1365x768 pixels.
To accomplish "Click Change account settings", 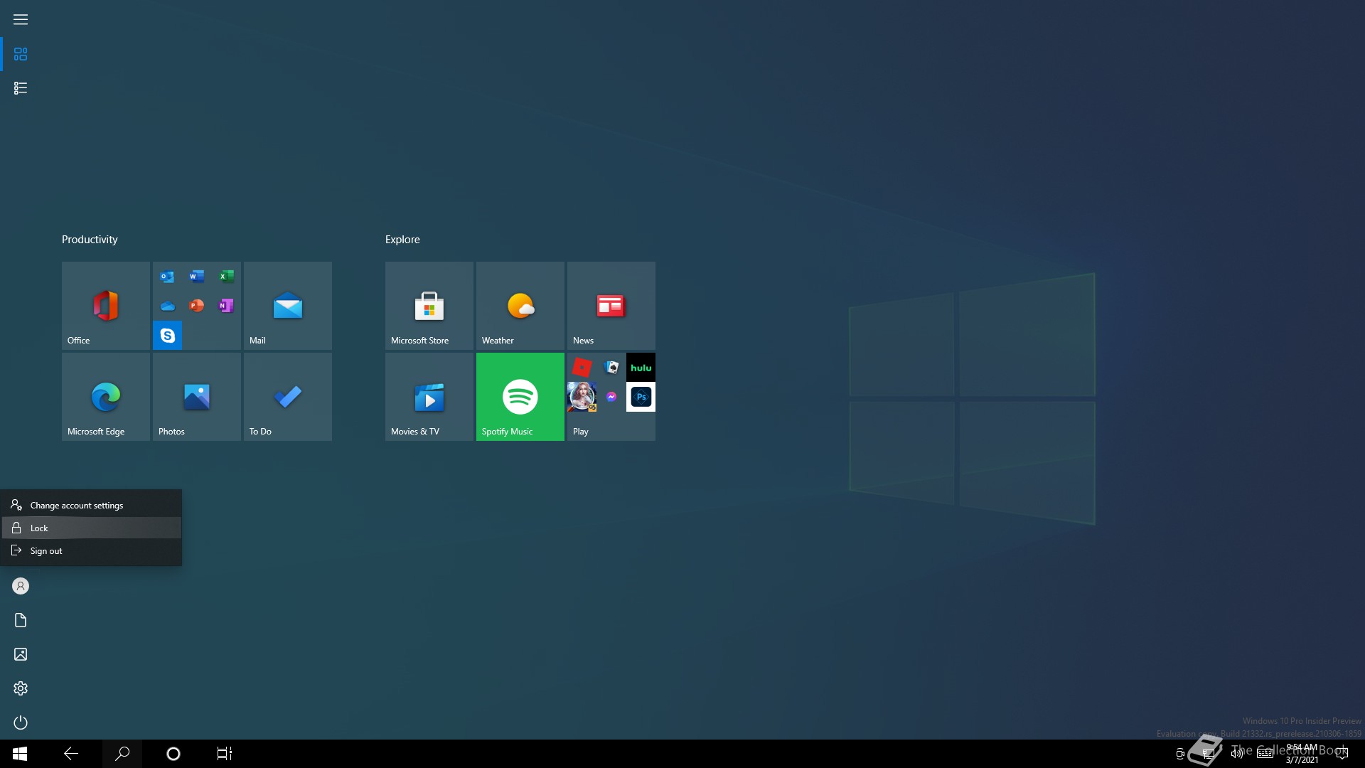I will click(x=77, y=506).
